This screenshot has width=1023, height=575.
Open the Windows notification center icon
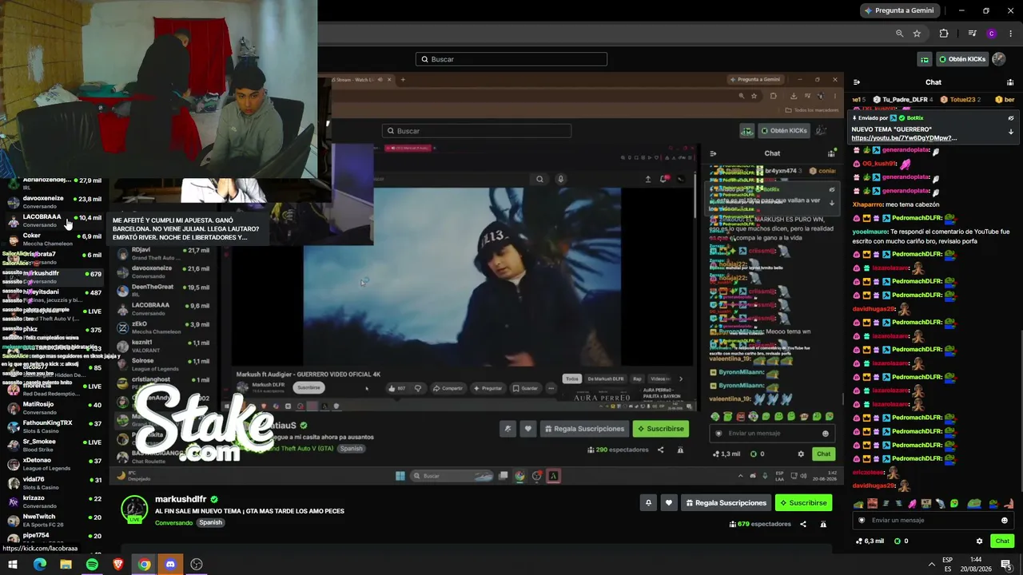(1006, 565)
